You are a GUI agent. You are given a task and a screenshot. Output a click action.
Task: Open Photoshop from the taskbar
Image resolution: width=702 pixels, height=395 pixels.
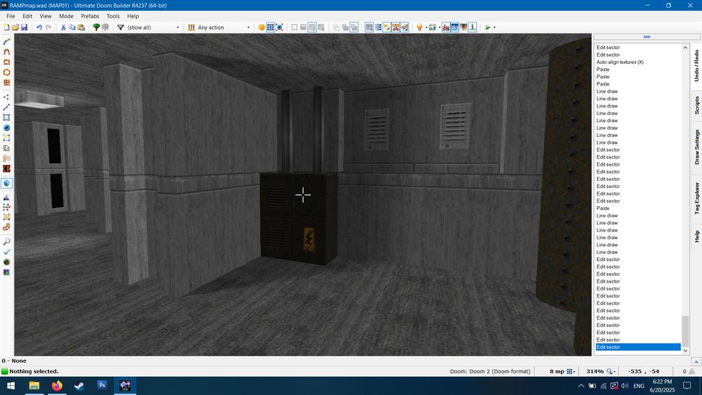102,386
